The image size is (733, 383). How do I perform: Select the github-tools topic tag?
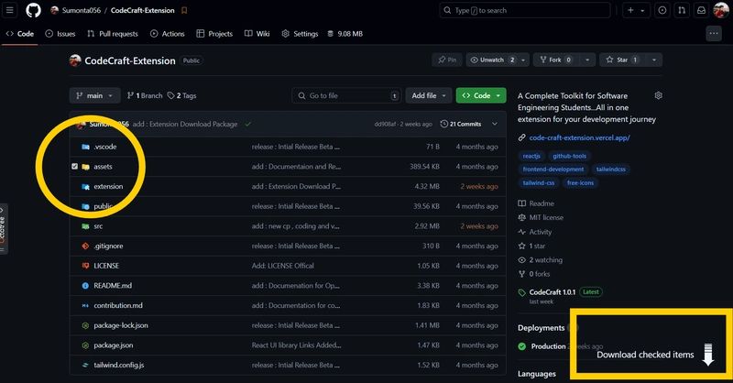pos(569,156)
